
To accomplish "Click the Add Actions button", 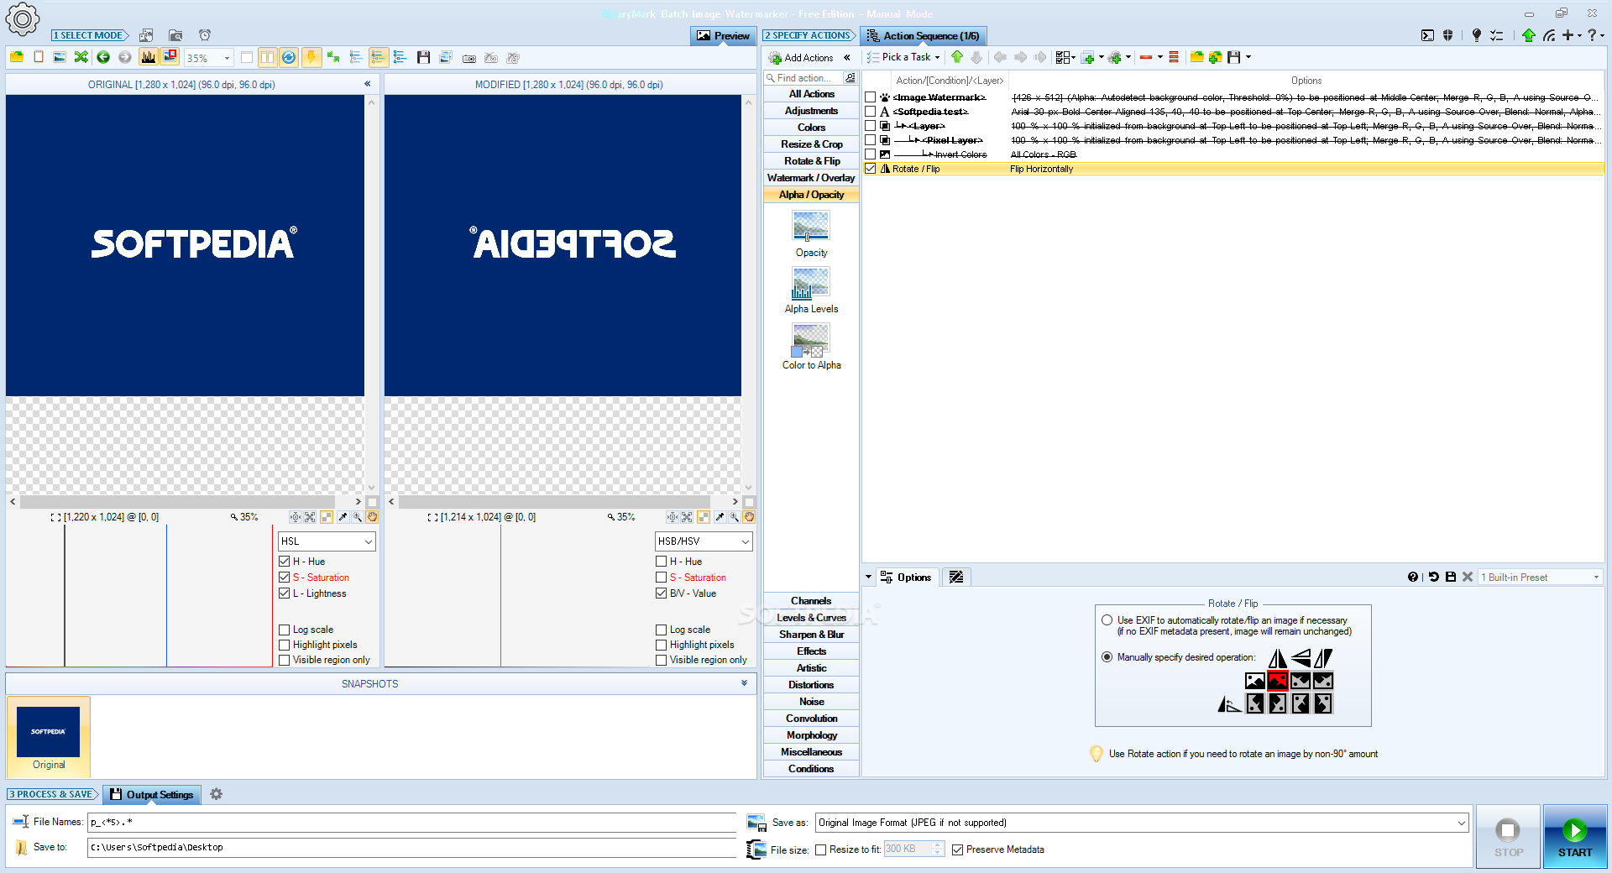I will [x=801, y=58].
